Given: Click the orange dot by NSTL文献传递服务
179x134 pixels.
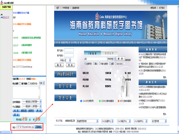Looking at the screenshot, I should point(118,101).
